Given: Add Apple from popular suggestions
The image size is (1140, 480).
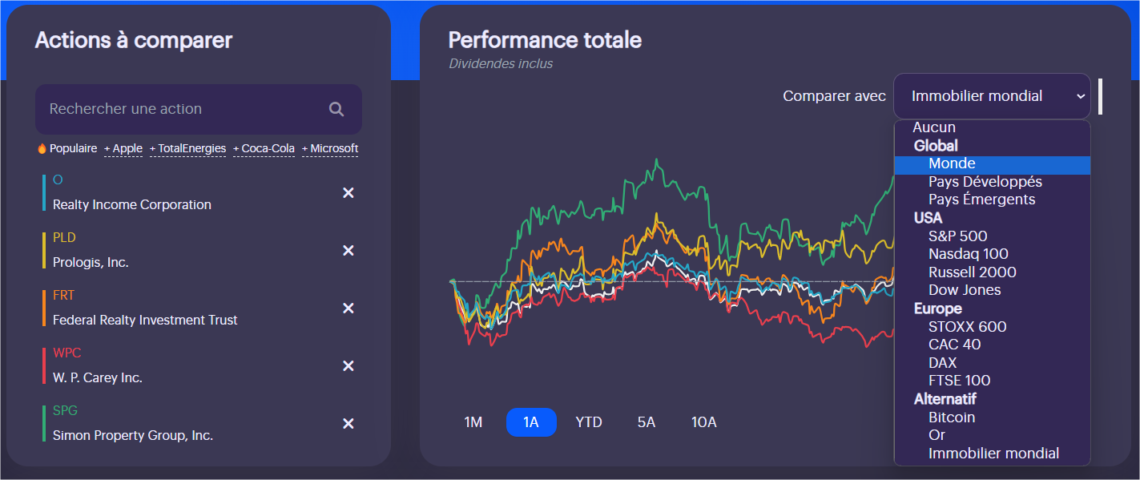Looking at the screenshot, I should (x=123, y=149).
